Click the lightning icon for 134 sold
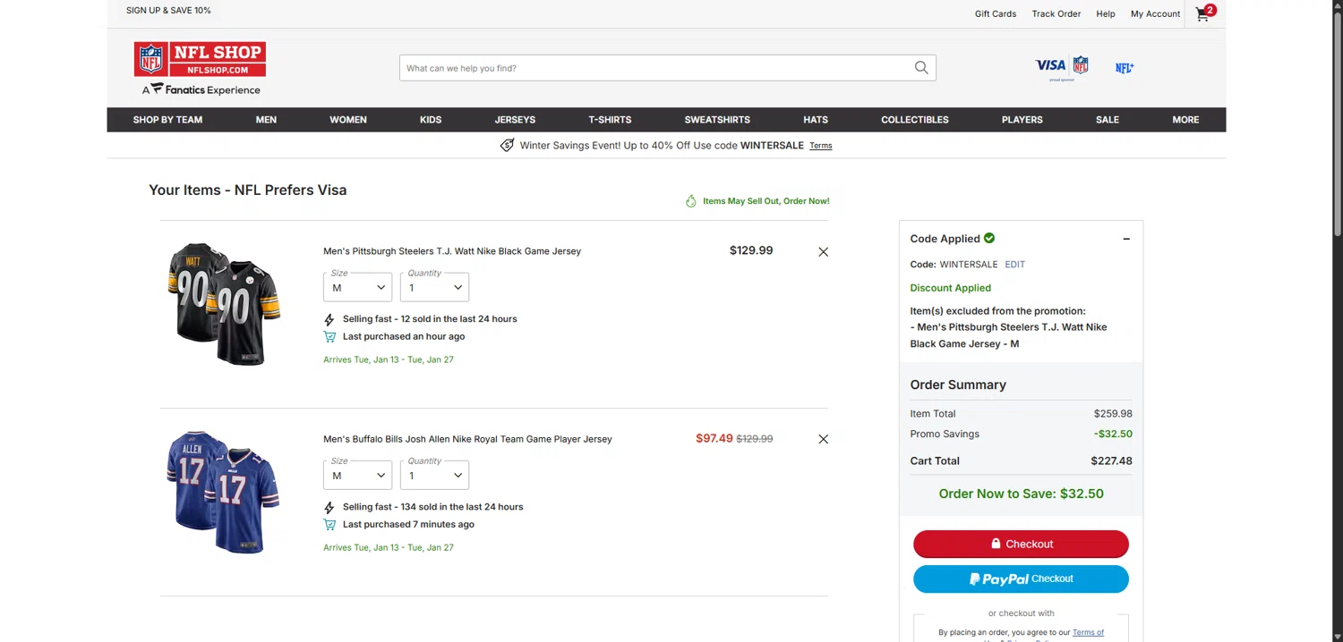 pyautogui.click(x=329, y=507)
